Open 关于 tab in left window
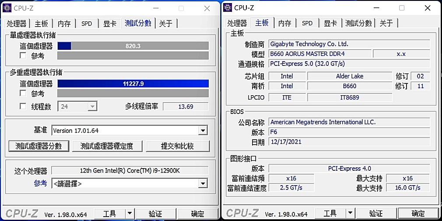Viewport: 442px width, 221px height. coord(166,24)
